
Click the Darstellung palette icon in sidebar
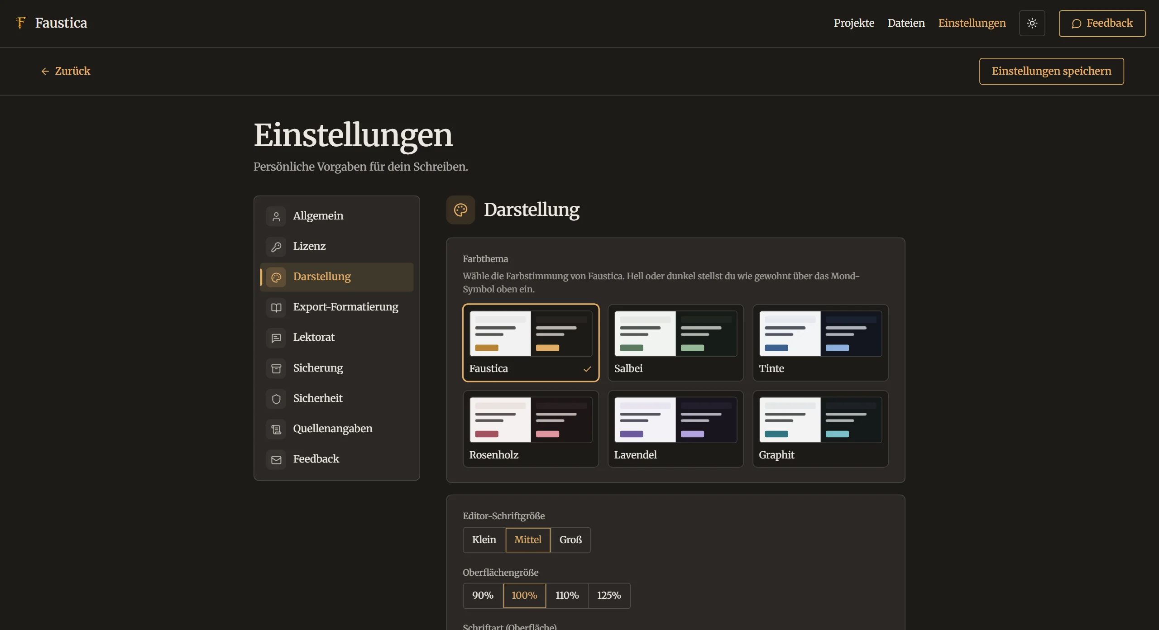click(276, 277)
